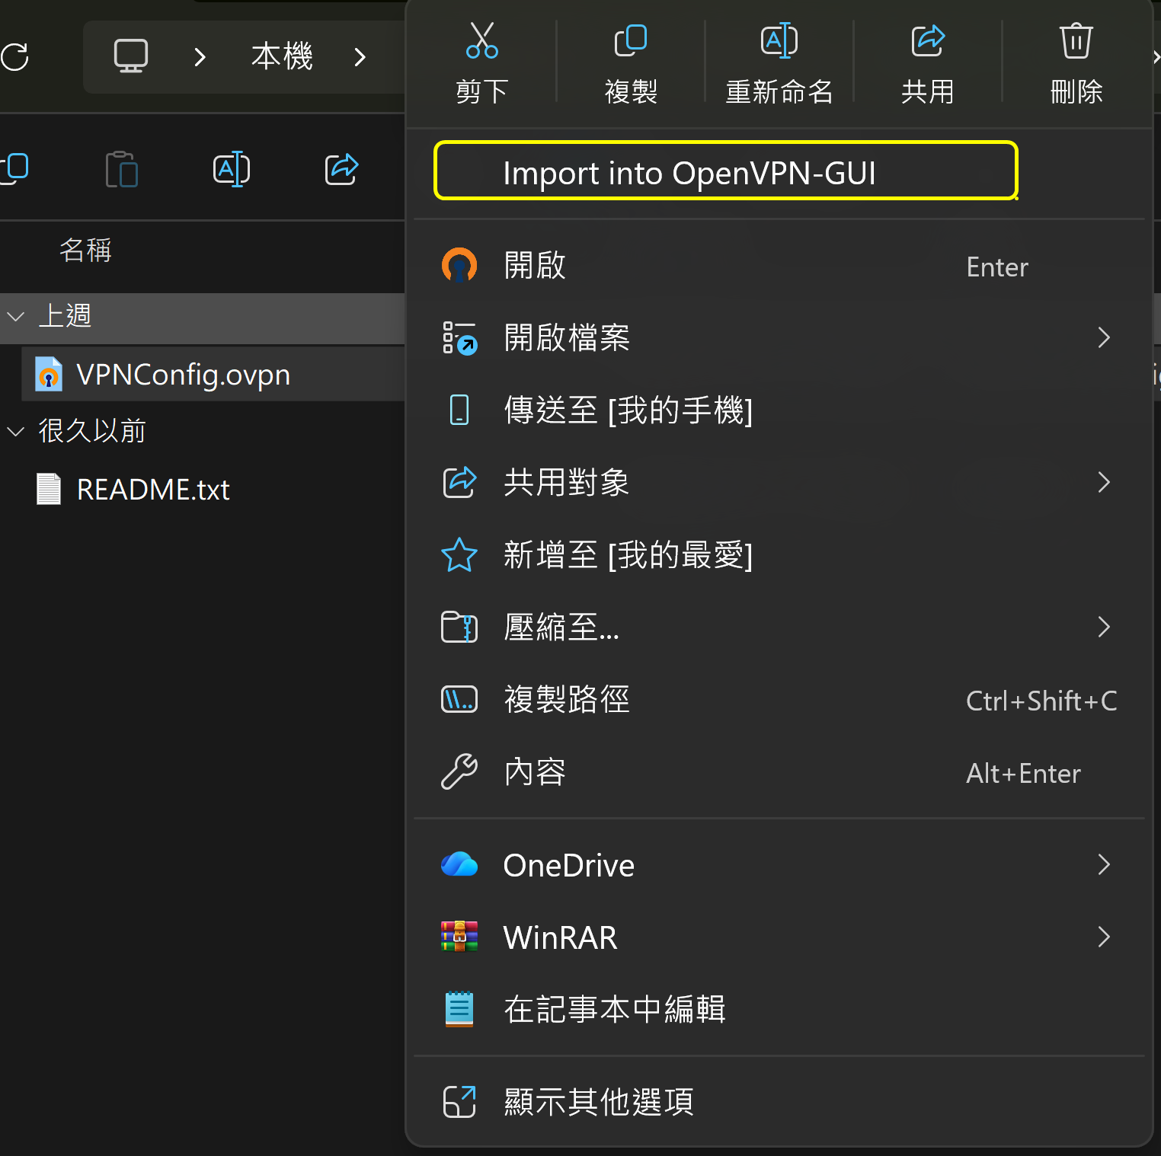Click the wrench icon beside 內容
The image size is (1161, 1156).
click(459, 771)
